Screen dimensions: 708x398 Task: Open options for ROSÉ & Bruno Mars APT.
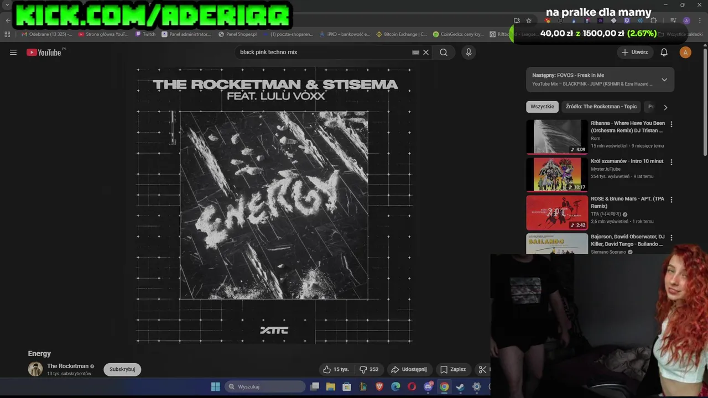coord(671,200)
